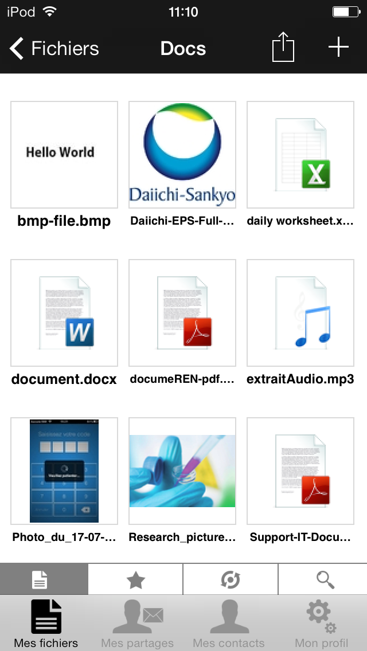Viewport: 367px width, 651px height.
Task: Switch to the favorites star sub-tab
Action: [x=136, y=579]
